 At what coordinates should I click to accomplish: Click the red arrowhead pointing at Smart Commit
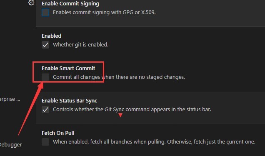41,85
